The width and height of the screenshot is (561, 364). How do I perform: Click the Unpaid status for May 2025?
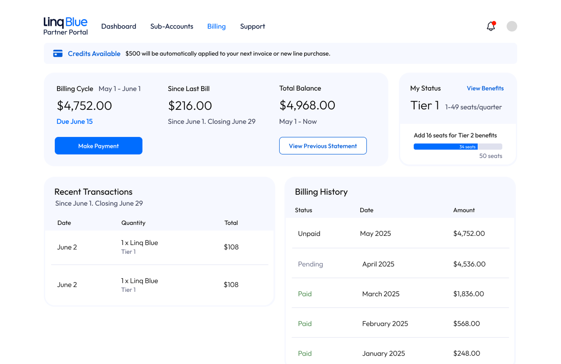309,234
